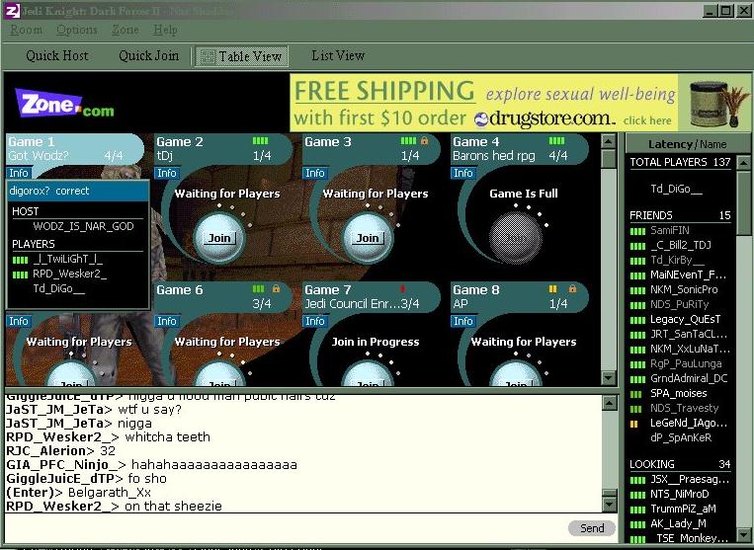Click the FRIENDS section header
This screenshot has height=550, width=754.
coord(680,215)
